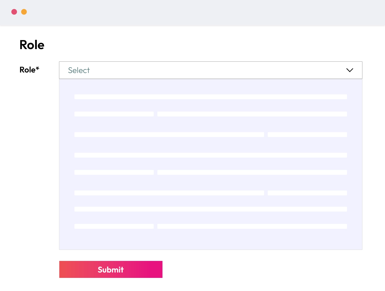Pick the long left bar in the sixth row

click(169, 193)
